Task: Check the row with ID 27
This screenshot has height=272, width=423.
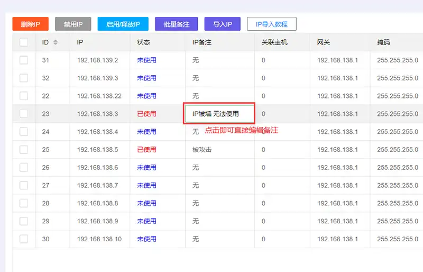Action: point(24,185)
